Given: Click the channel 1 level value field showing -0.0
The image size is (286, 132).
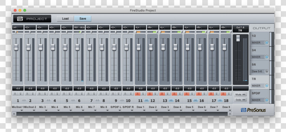Looking at the screenshot, I should [18, 89].
